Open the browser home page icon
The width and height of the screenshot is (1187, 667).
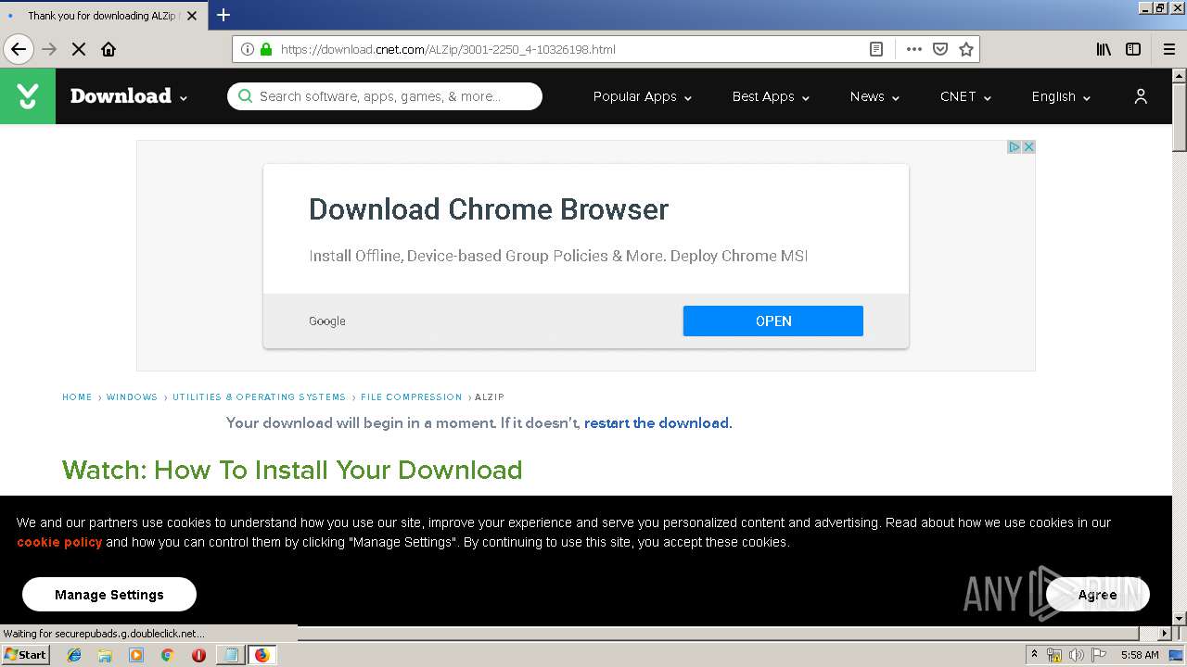point(108,49)
